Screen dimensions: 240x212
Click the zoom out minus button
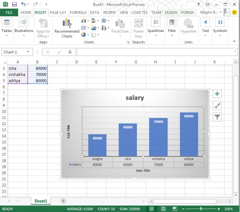(x=183, y=209)
